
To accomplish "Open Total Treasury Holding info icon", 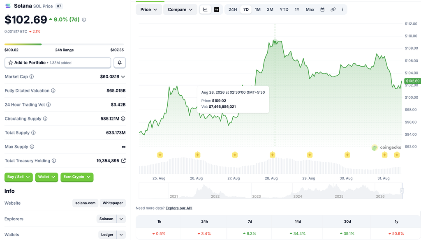I will click(x=54, y=161).
